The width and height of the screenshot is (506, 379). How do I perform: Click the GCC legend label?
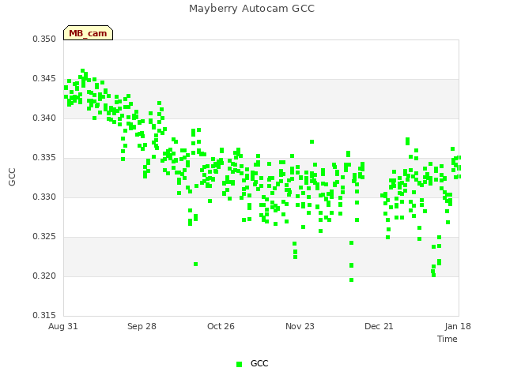[259, 363]
